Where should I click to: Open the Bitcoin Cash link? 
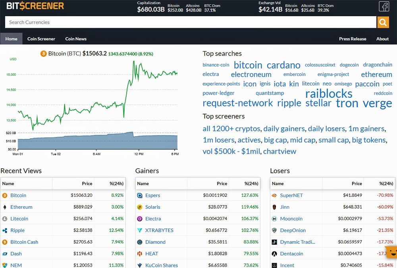click(24, 242)
